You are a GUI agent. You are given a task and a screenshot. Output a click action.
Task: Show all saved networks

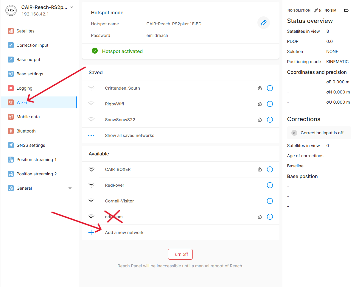coord(181,135)
